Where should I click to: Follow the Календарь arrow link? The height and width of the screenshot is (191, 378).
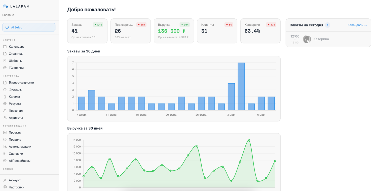[357, 25]
